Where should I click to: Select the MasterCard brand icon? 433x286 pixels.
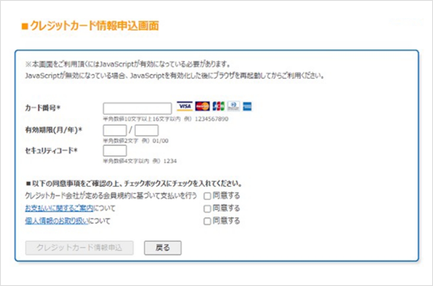click(202, 105)
